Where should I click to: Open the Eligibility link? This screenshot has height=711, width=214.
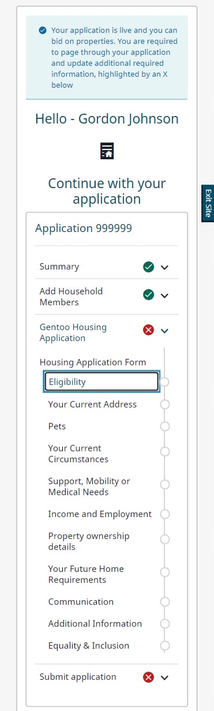tap(101, 382)
